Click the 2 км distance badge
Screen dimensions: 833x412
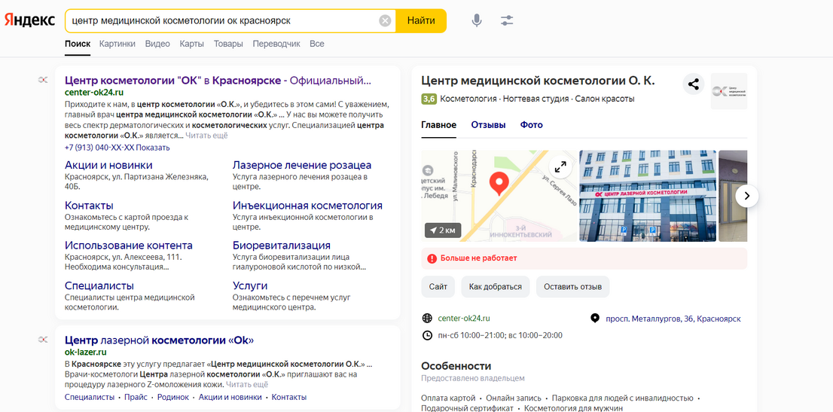click(x=443, y=230)
